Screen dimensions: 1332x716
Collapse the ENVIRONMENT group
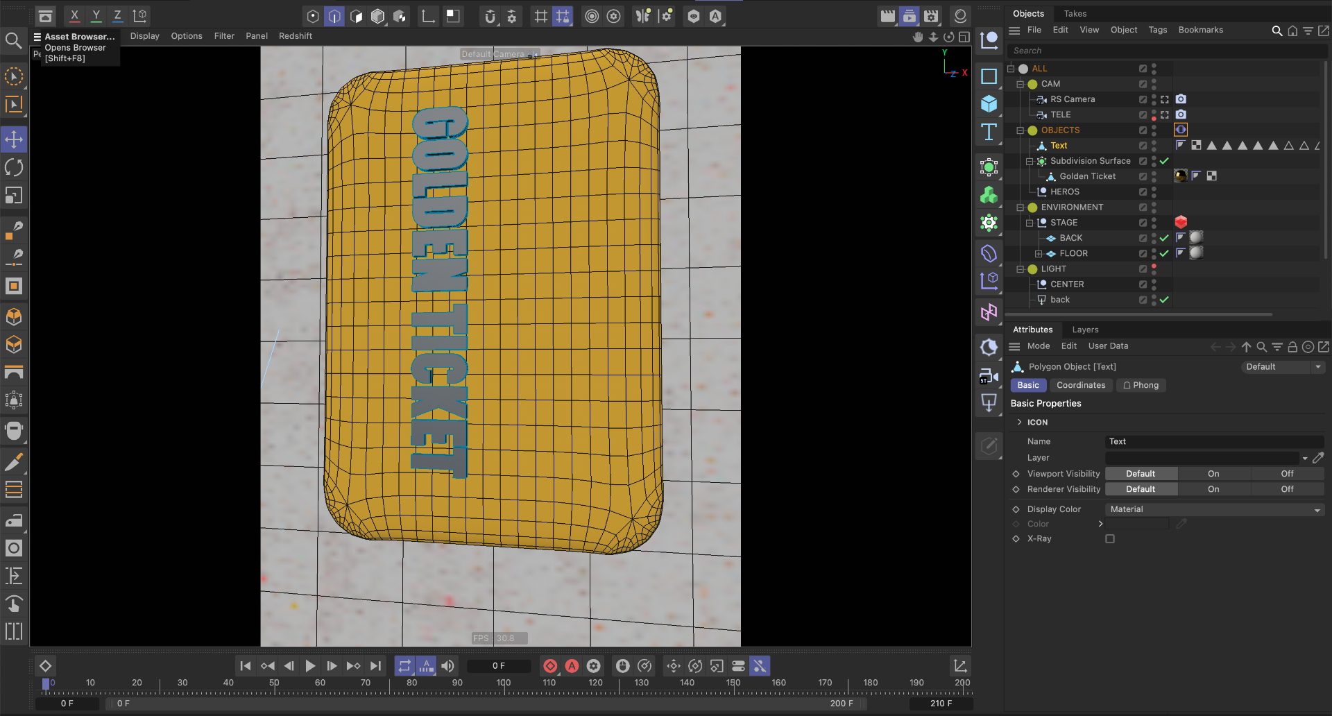click(x=1021, y=207)
